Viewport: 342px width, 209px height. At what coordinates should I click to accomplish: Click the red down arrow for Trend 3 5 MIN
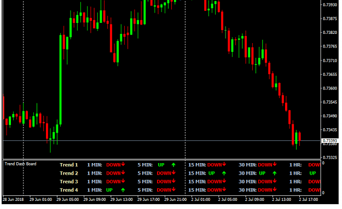coord(173,181)
